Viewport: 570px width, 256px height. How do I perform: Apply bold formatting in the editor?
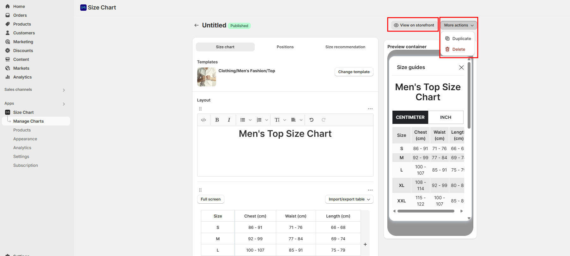click(x=217, y=120)
